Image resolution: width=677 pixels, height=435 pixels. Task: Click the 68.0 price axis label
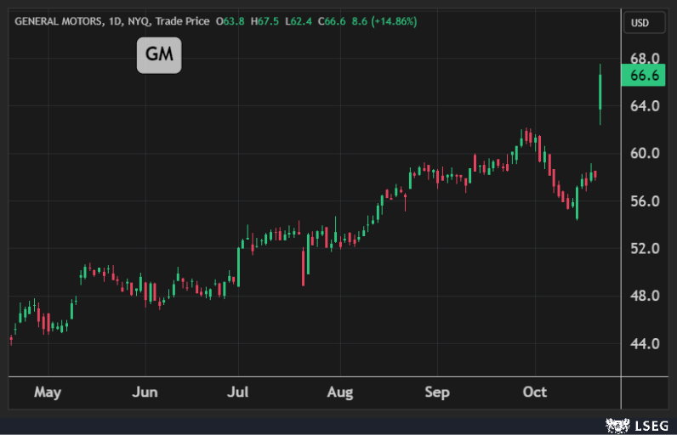(x=645, y=59)
